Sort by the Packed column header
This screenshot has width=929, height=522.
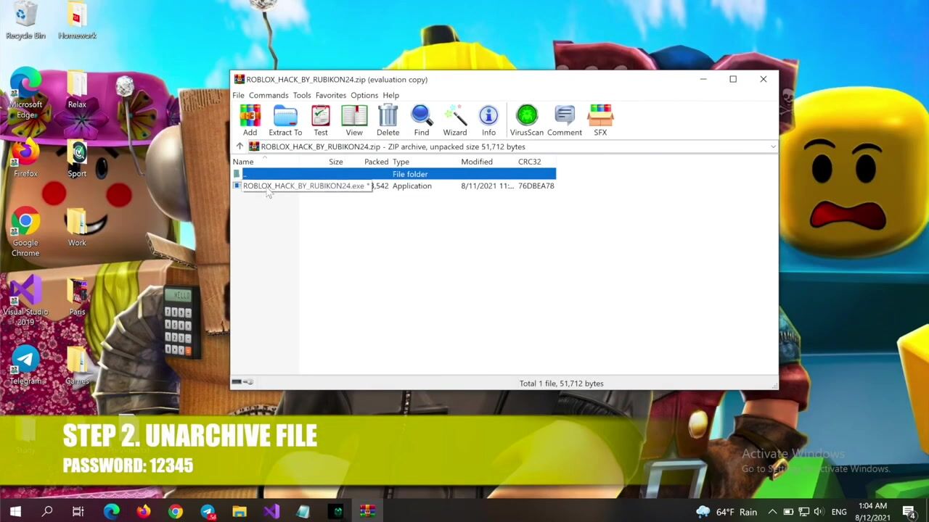point(376,162)
